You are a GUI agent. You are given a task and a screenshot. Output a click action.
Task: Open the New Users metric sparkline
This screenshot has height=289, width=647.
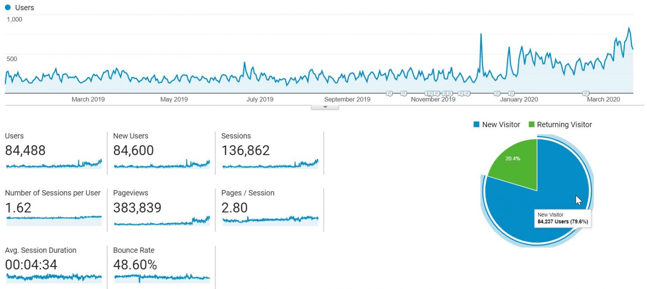click(x=162, y=164)
